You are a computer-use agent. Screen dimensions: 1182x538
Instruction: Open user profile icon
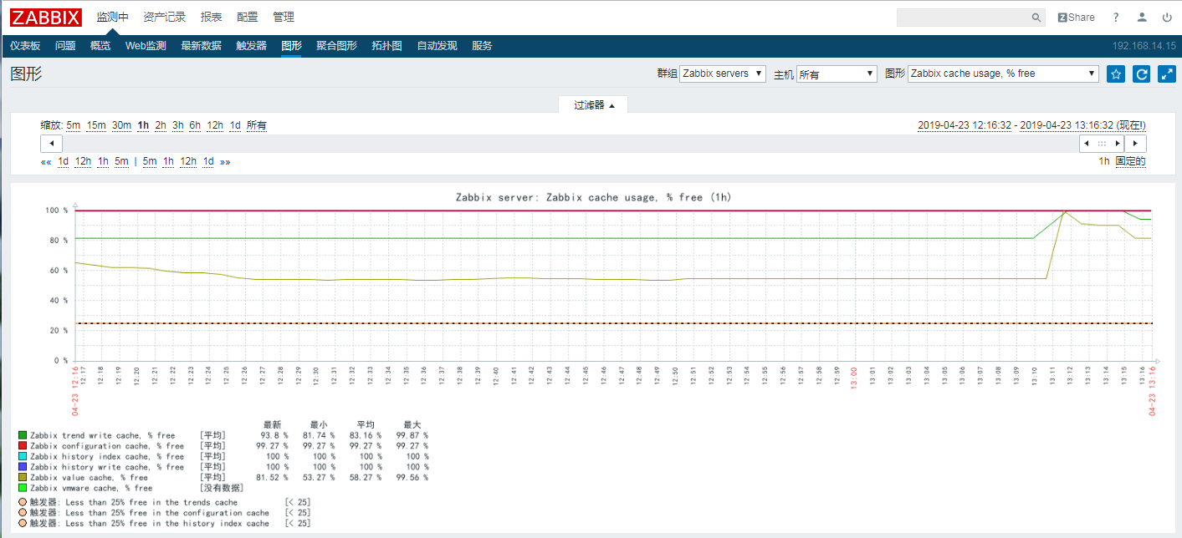point(1142,18)
